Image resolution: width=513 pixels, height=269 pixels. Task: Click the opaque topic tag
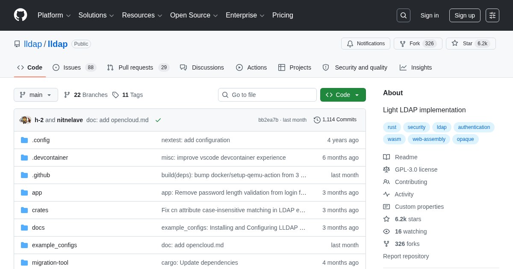pos(466,139)
